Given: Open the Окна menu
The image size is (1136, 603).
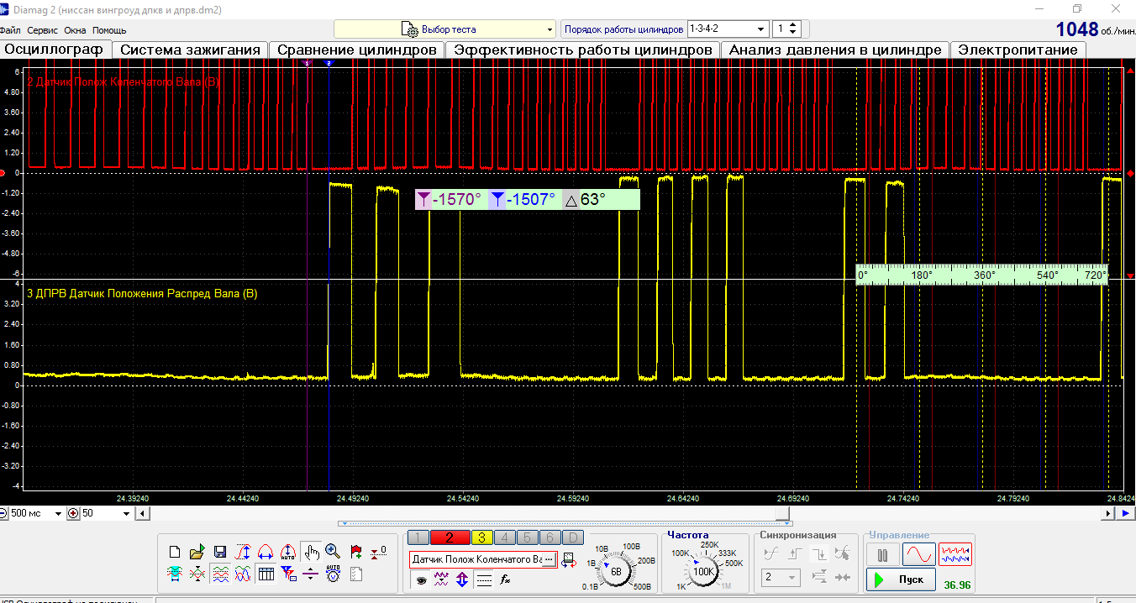Looking at the screenshot, I should [x=75, y=30].
